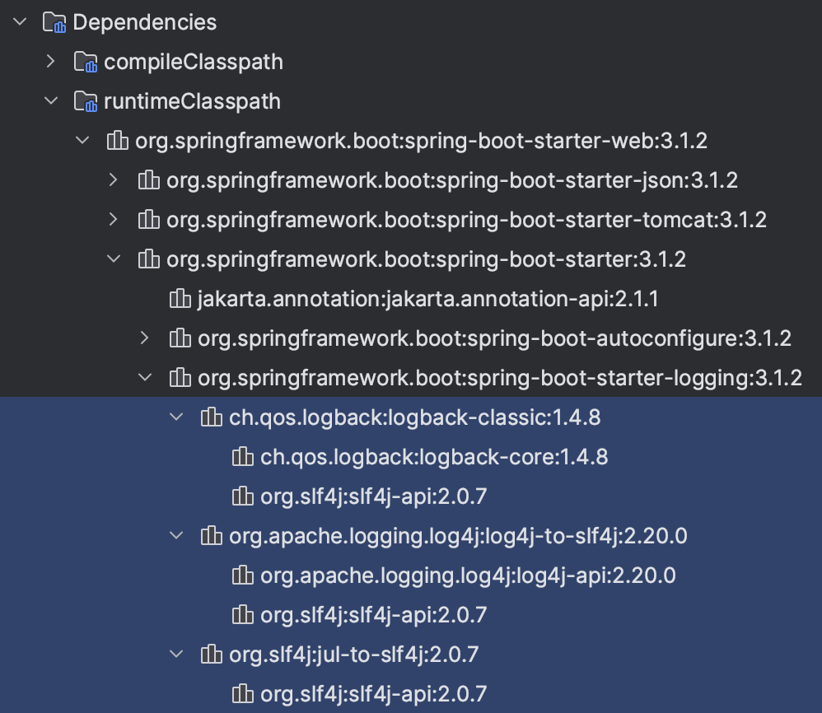Select slf4j-api under logback-classic

(x=373, y=496)
